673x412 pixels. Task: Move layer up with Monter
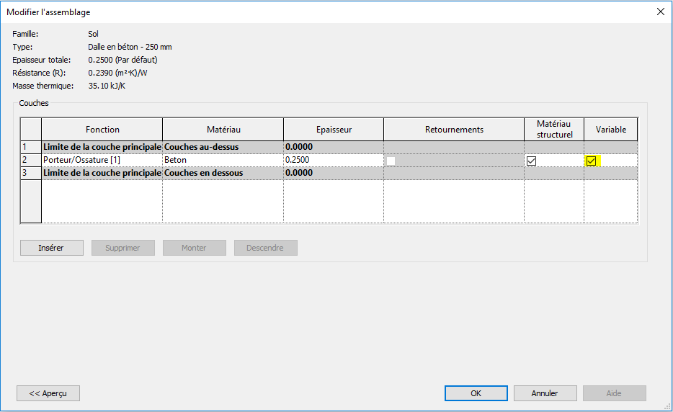[194, 248]
